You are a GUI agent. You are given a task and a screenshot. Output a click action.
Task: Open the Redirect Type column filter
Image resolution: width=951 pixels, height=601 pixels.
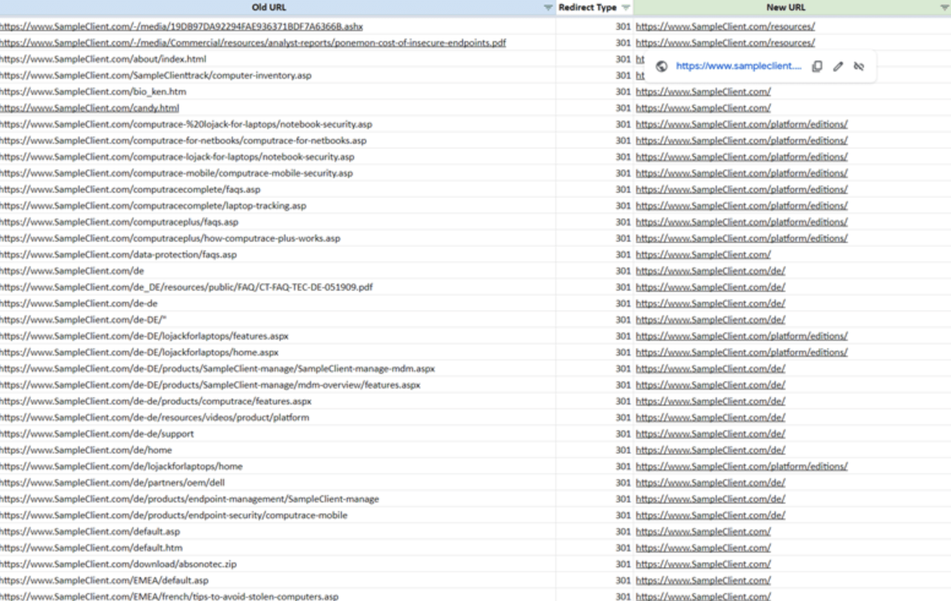(x=626, y=7)
